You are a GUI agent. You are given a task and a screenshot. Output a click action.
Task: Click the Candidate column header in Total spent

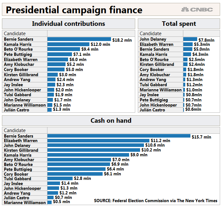pos(150,34)
